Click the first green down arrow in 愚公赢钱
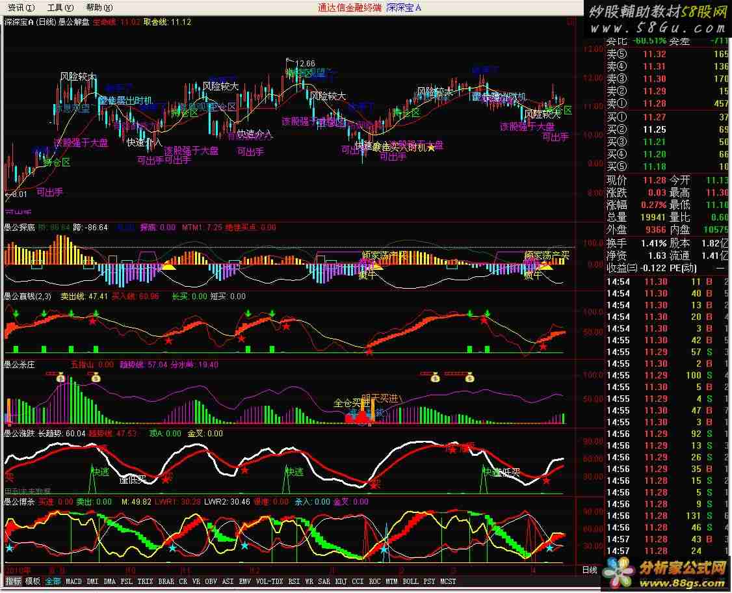732x593 pixels. pyautogui.click(x=16, y=313)
